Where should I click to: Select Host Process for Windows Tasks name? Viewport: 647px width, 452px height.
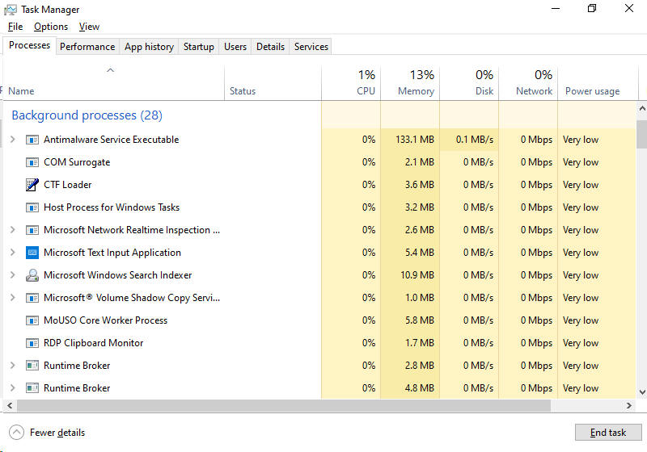112,207
